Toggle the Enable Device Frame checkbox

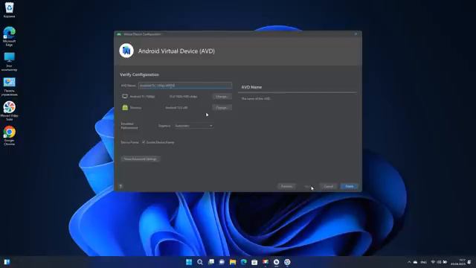tap(144, 142)
